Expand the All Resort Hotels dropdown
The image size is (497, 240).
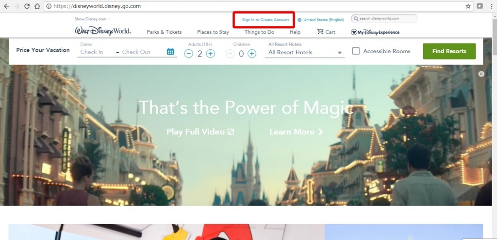point(305,53)
